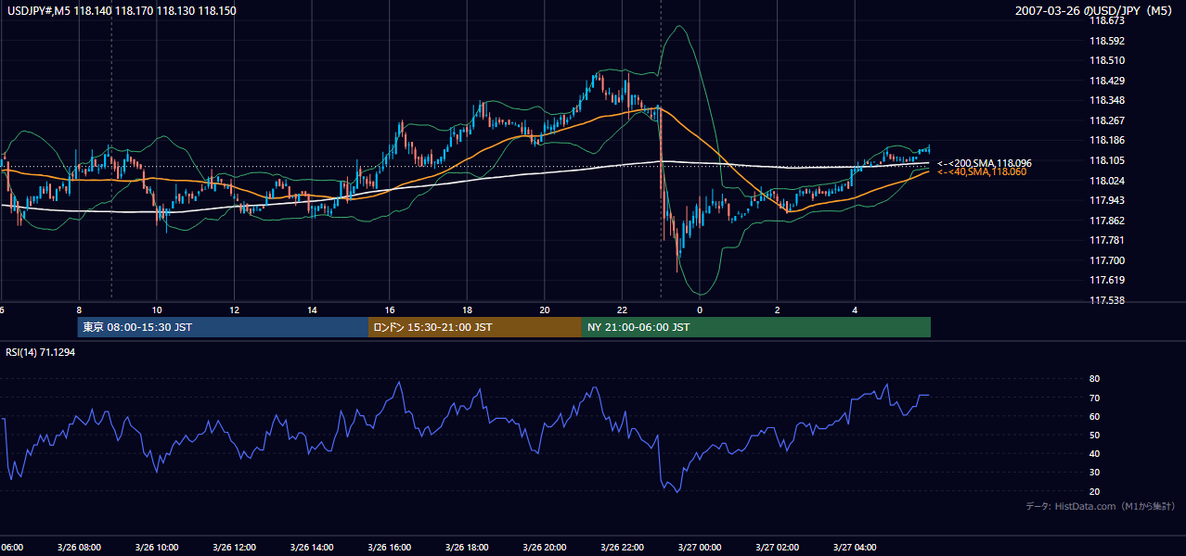Click price axis value 118.186
This screenshot has width=1186, height=556.
1107,141
